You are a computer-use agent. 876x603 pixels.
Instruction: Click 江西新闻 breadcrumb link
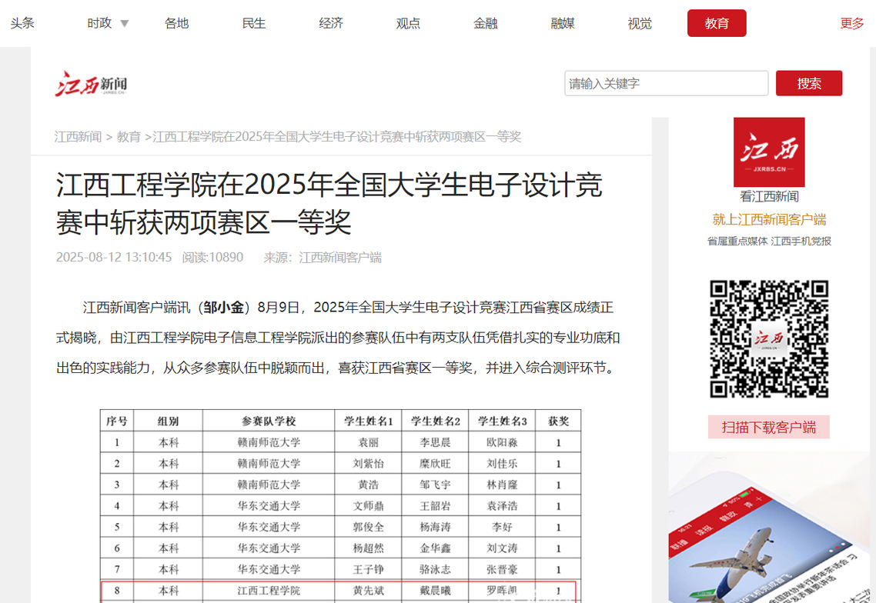78,137
